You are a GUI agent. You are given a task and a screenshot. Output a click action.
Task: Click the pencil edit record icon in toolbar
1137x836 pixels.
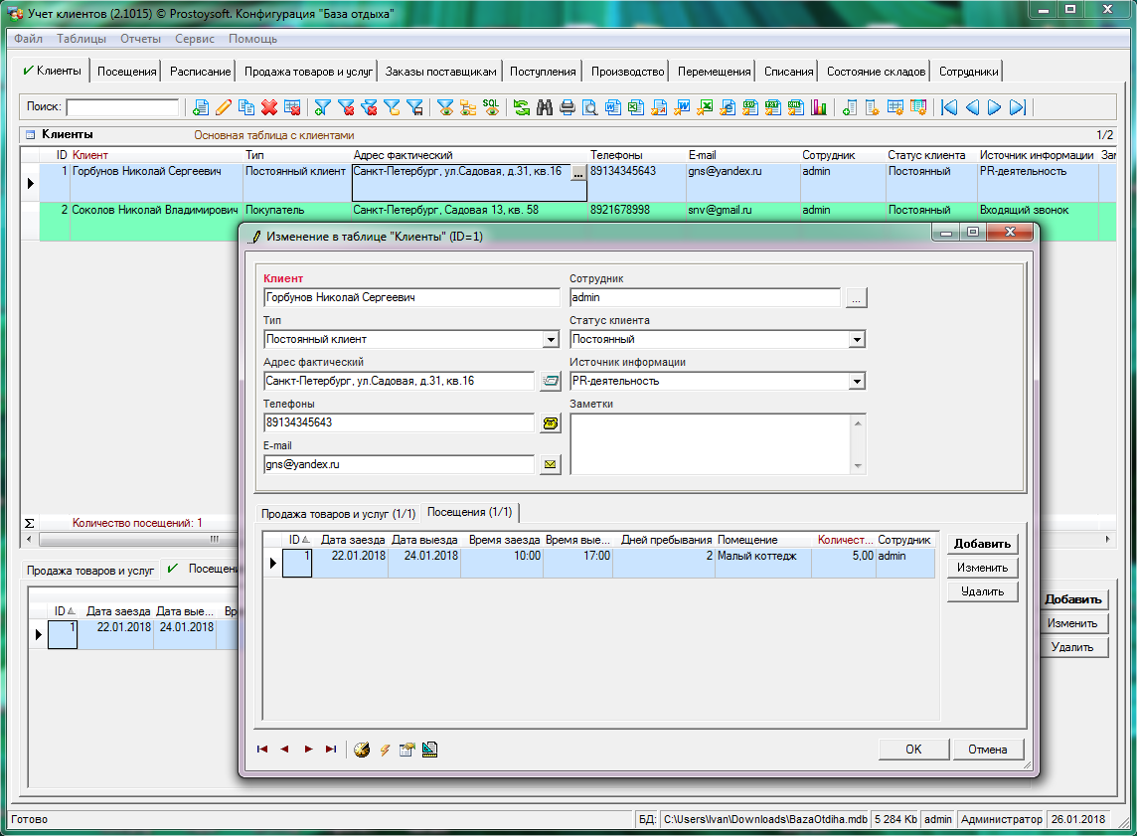[224, 107]
